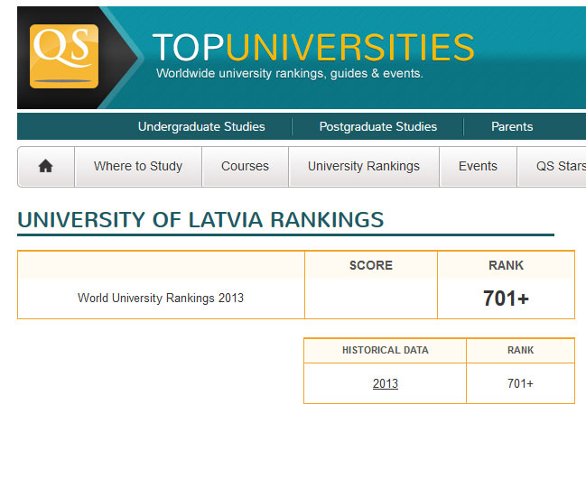Viewport: 586px width, 478px height.
Task: Open the University Rankings tab
Action: (x=364, y=166)
